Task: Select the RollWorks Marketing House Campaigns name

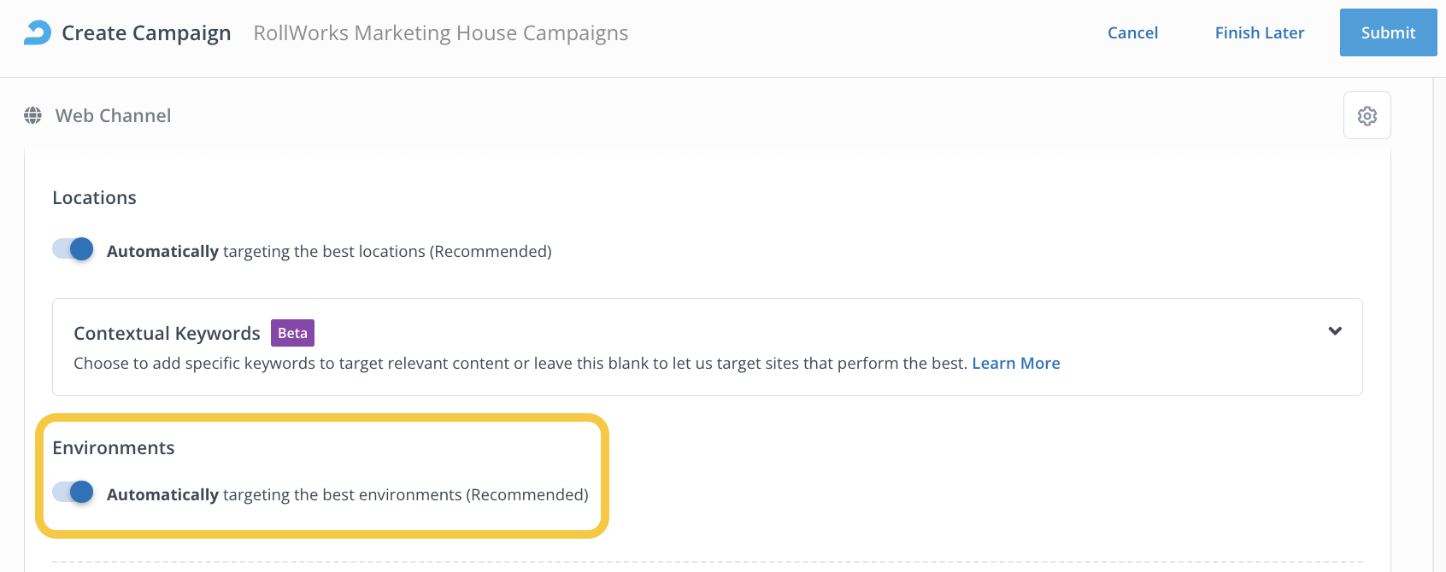Action: pos(440,33)
